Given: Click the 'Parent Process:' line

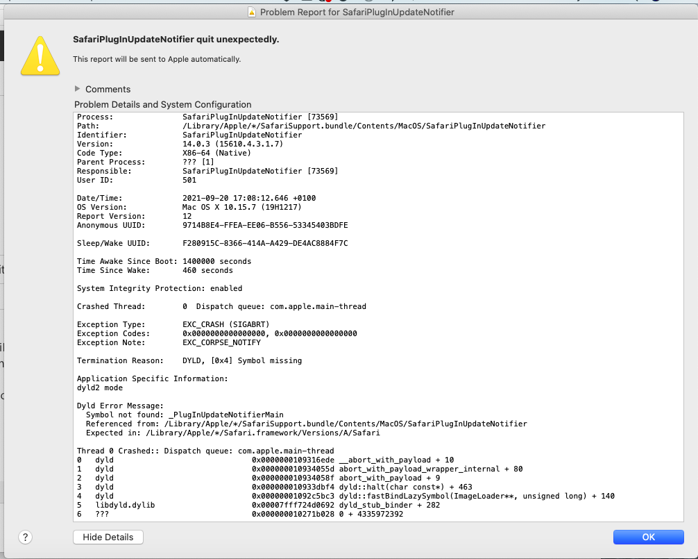Looking at the screenshot, I should click(146, 162).
